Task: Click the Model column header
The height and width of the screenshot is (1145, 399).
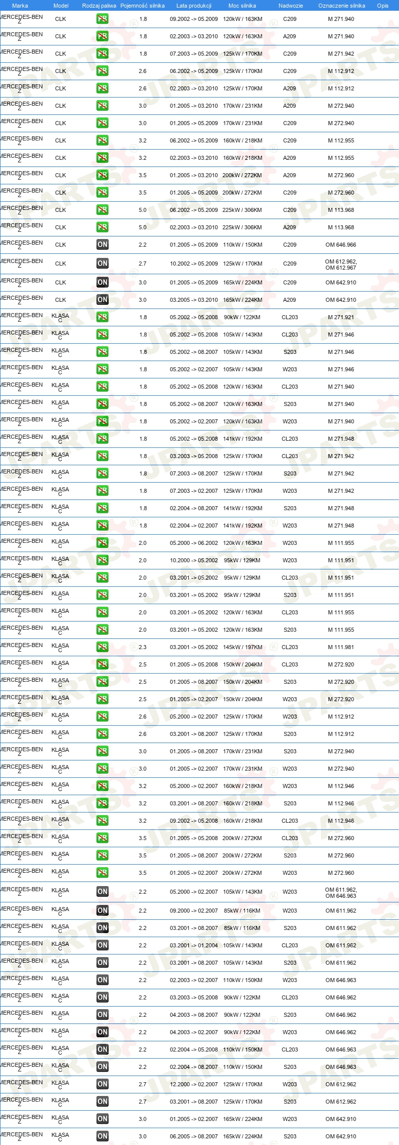Action: pyautogui.click(x=61, y=6)
